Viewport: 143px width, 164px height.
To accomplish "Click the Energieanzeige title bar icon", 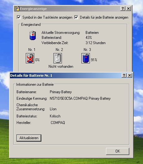I will coord(17,9).
